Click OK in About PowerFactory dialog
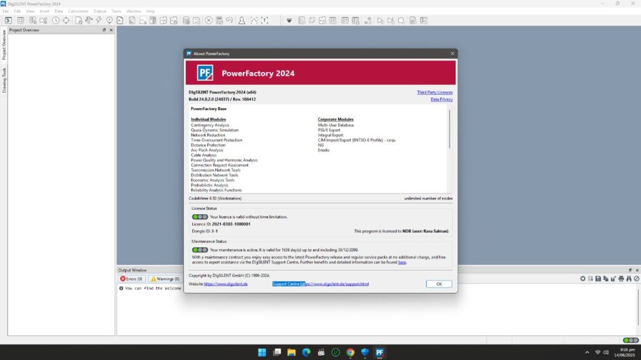641x360 pixels. 439,284
